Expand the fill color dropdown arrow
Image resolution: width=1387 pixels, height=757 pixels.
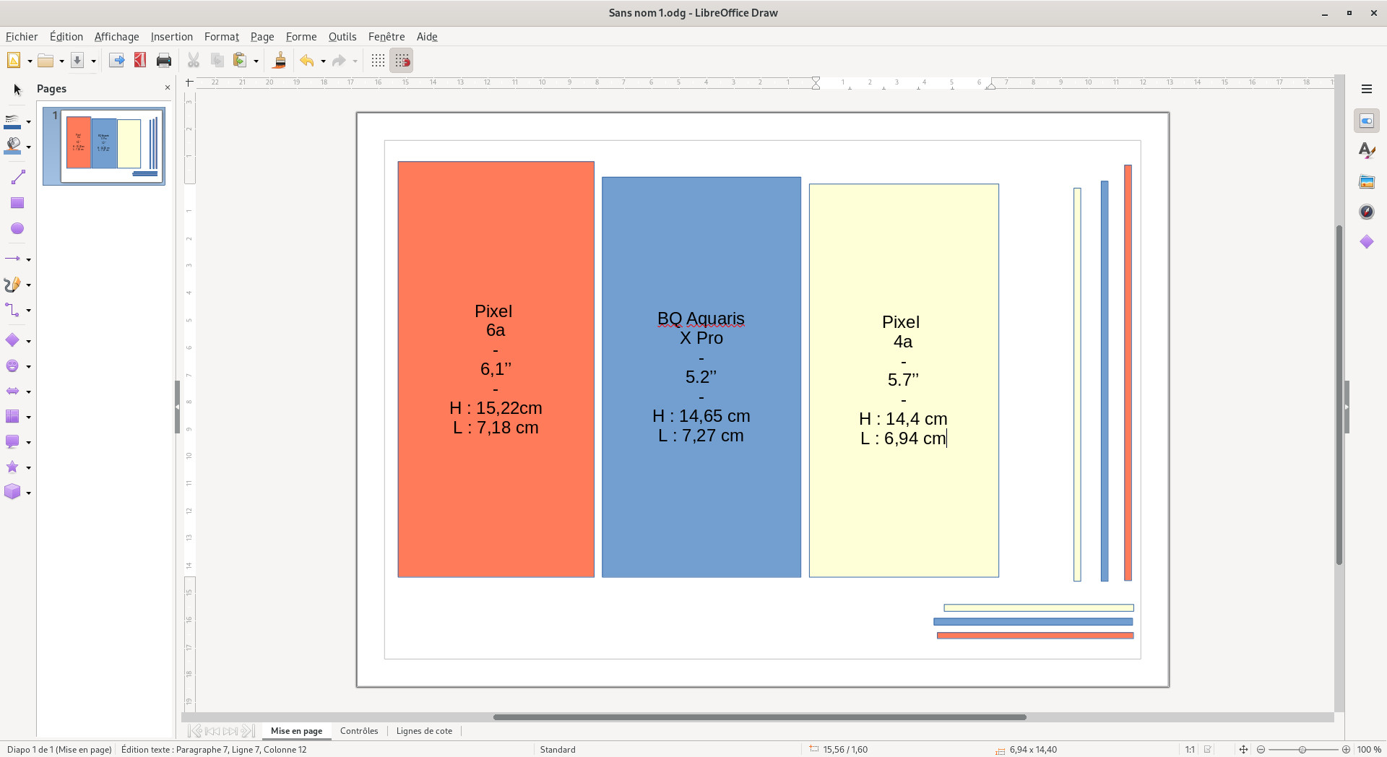[28, 147]
